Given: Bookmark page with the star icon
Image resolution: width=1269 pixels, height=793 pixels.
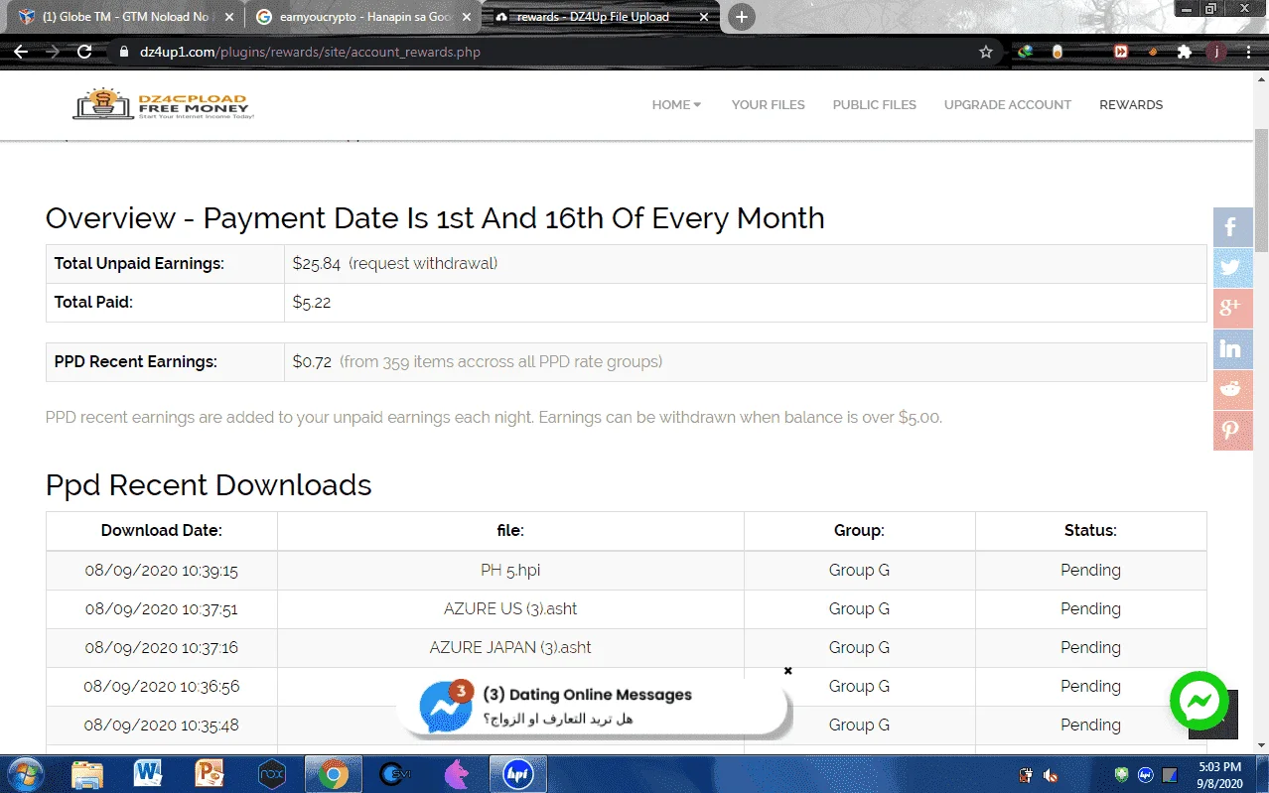Looking at the screenshot, I should [x=986, y=52].
